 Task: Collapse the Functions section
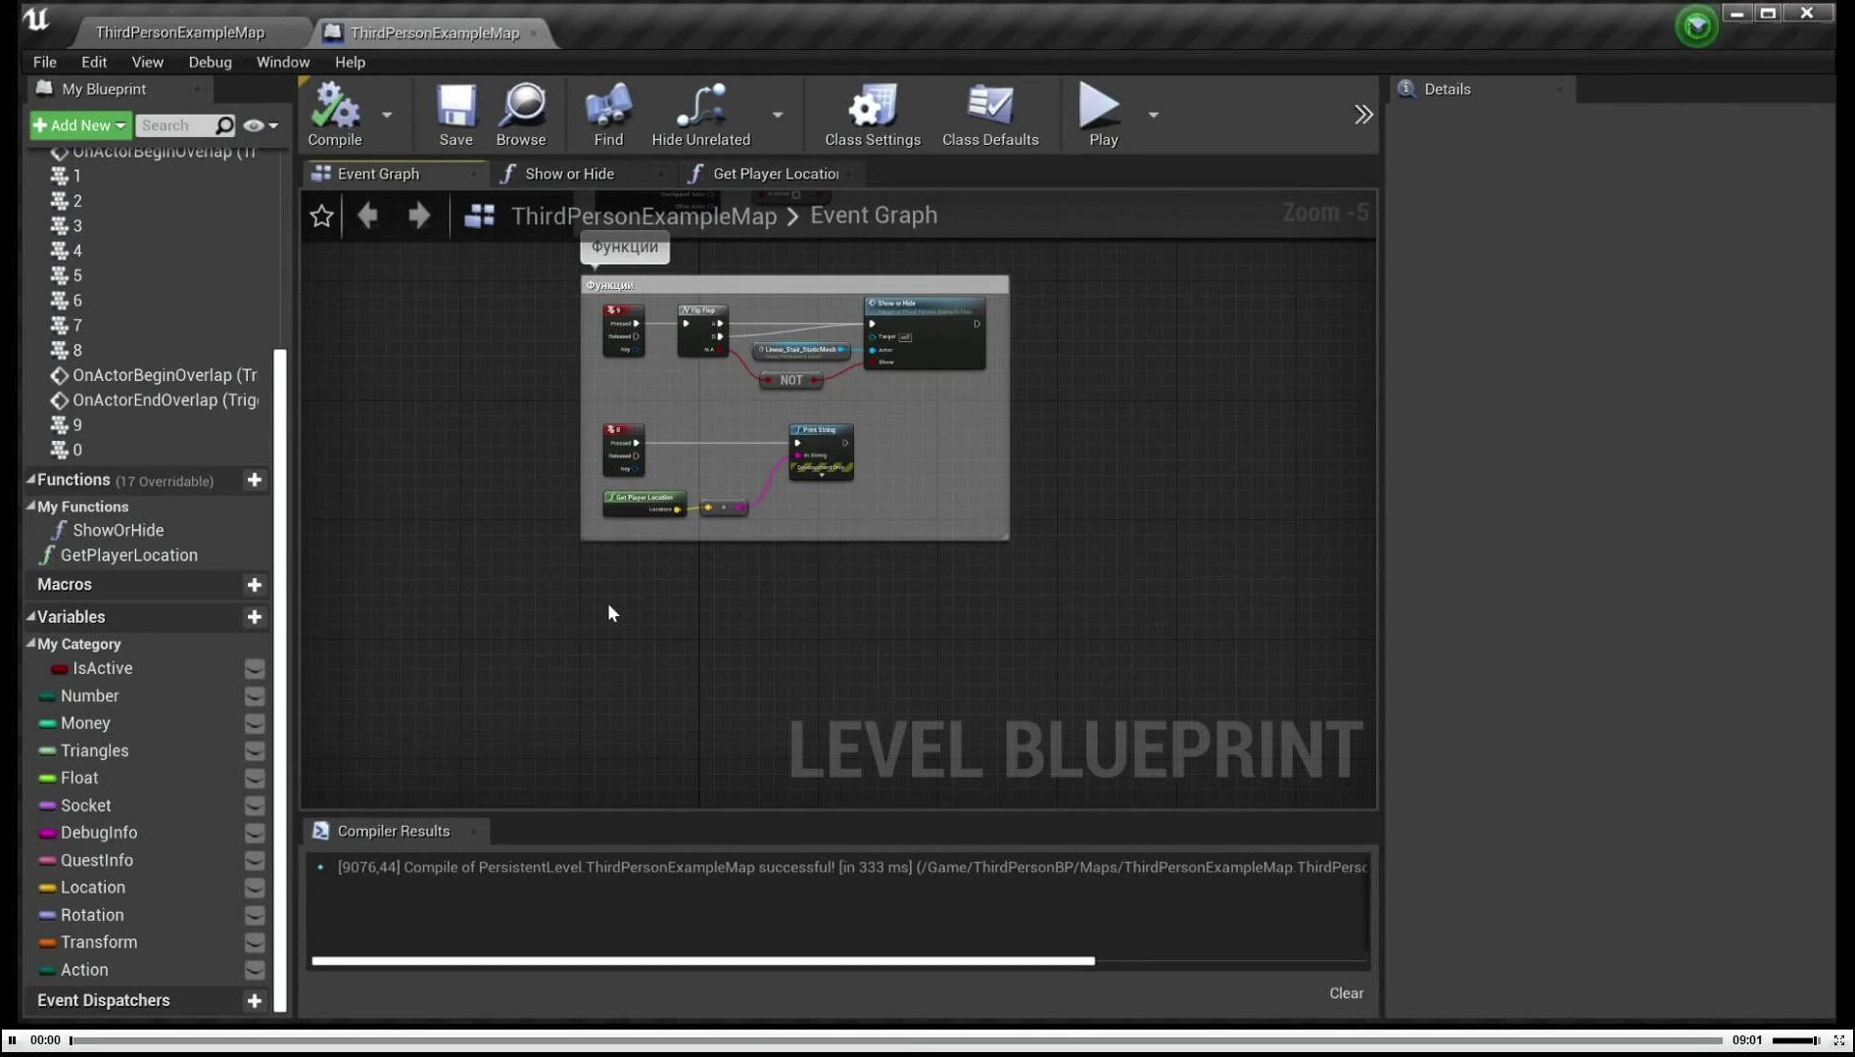coord(30,479)
